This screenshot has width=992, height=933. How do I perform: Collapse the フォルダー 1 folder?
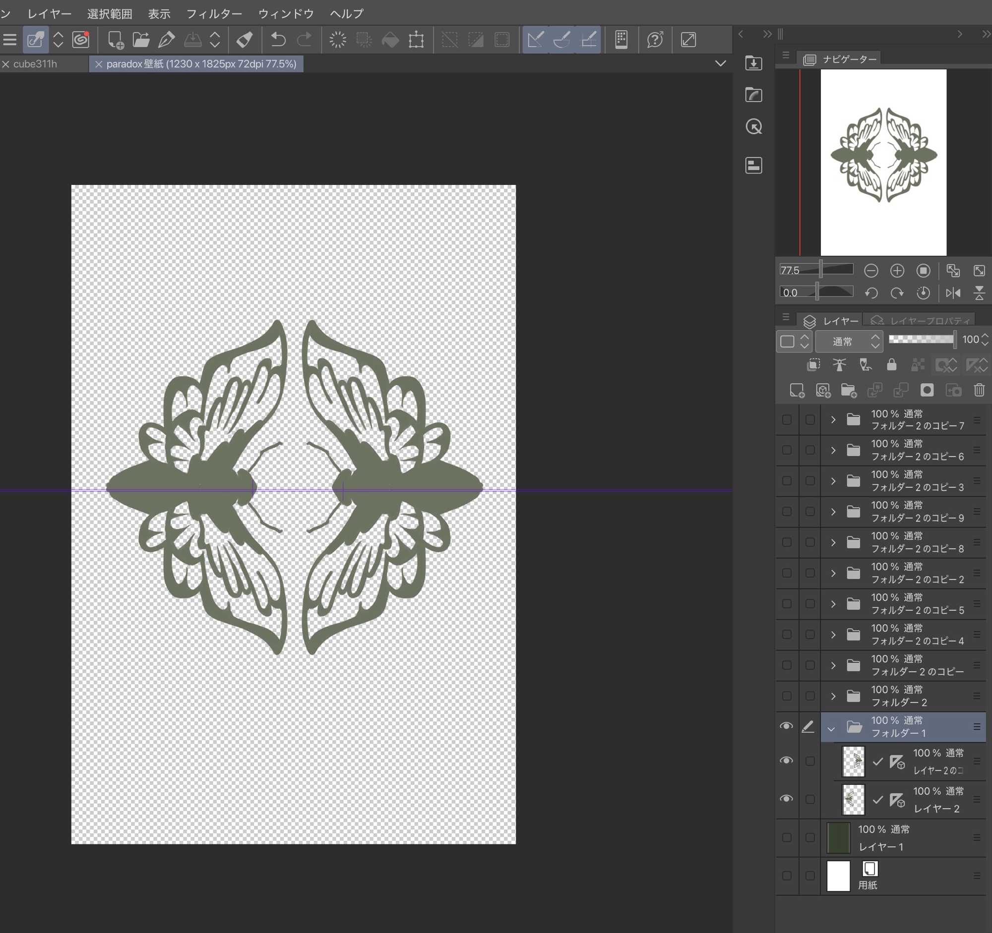[x=831, y=728]
